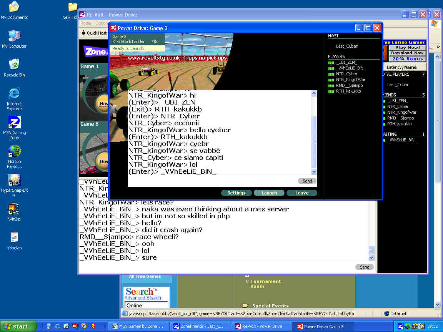This screenshot has height=332, width=443.
Task: Click RTH_kakukkb latency bars in game players list
Action: [331, 91]
